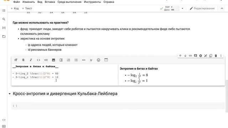The height and width of the screenshot is (128, 228).
Task: Delete the cell with trash icon
Action: (x=216, y=55)
